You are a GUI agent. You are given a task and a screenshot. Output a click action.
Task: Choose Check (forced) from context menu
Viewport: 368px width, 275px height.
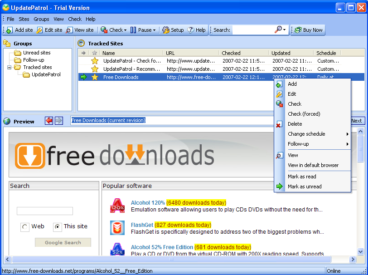point(313,114)
